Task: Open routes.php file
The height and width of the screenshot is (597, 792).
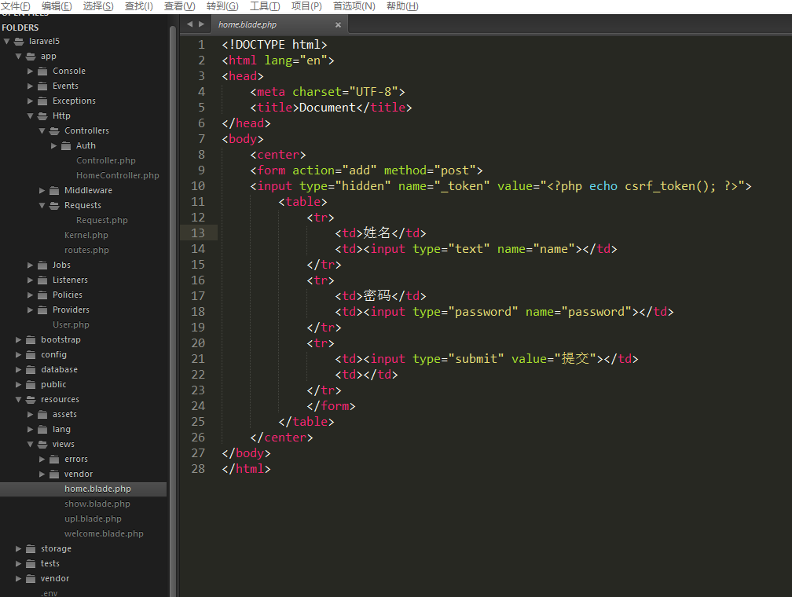Action: click(x=86, y=250)
